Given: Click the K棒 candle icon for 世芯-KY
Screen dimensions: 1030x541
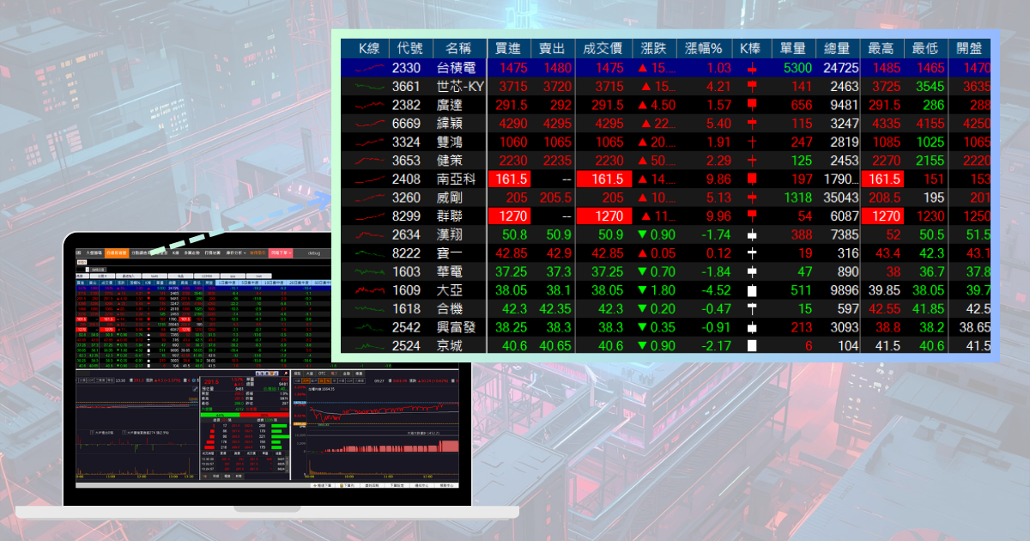Looking at the screenshot, I should coord(752,86).
